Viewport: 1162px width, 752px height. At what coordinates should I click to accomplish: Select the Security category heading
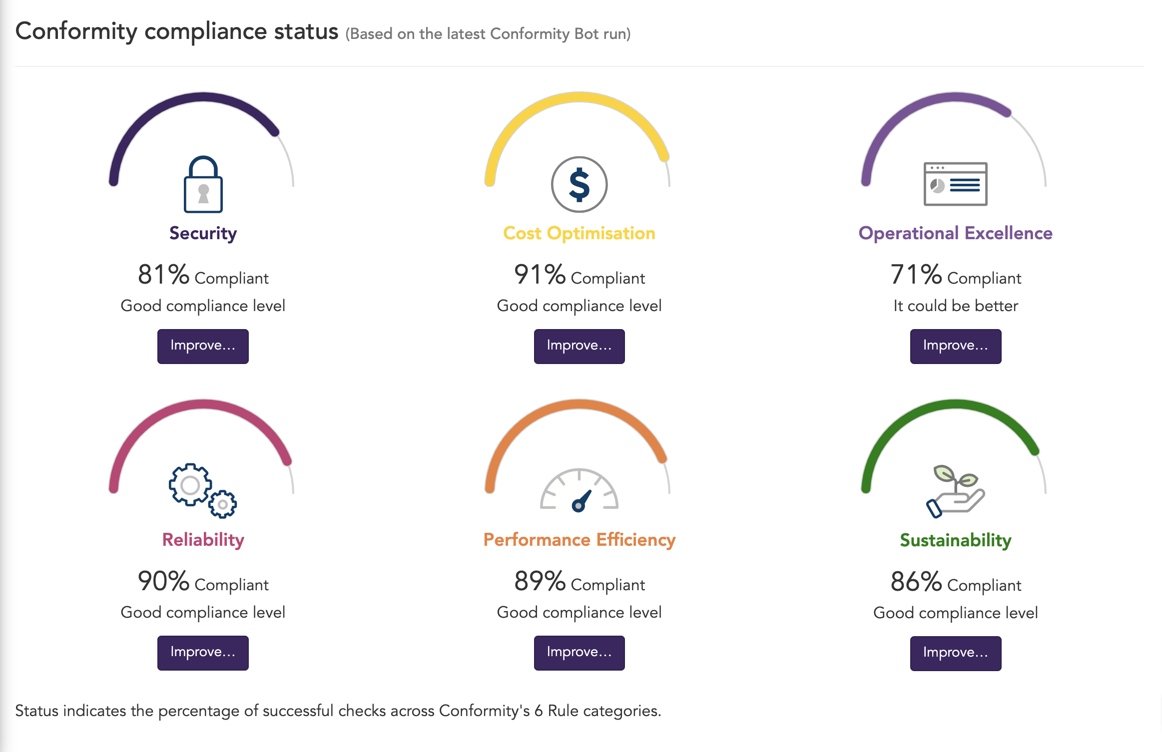pos(203,233)
